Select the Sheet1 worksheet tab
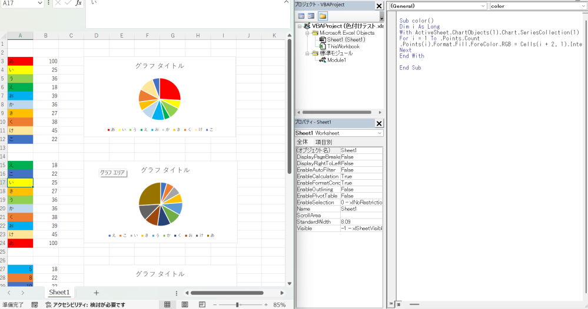The width and height of the screenshot is (588, 309). click(x=59, y=293)
